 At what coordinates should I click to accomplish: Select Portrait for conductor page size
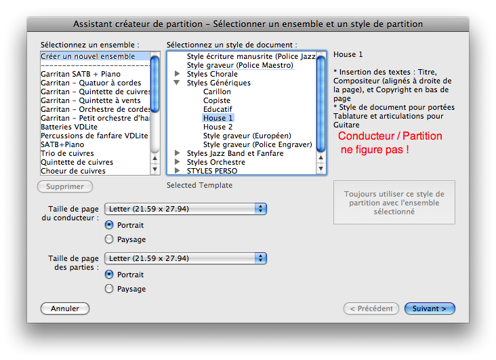[x=109, y=225]
